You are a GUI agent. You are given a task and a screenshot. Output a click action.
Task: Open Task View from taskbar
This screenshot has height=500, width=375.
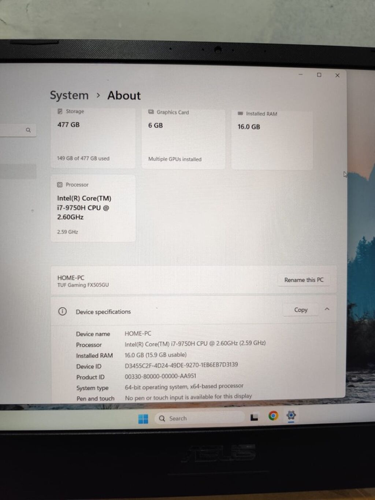click(254, 417)
